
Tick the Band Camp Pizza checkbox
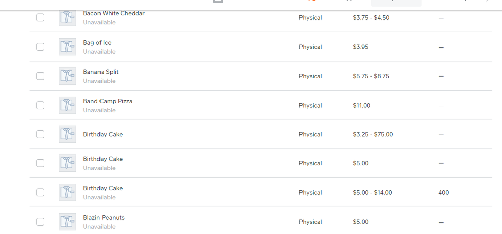click(40, 105)
